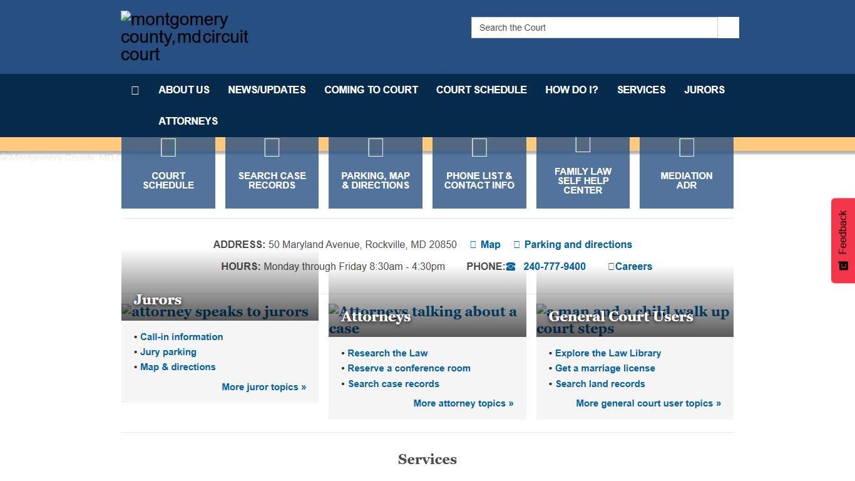Open the Careers link
Viewport: 855px width, 481px height.
(x=633, y=266)
